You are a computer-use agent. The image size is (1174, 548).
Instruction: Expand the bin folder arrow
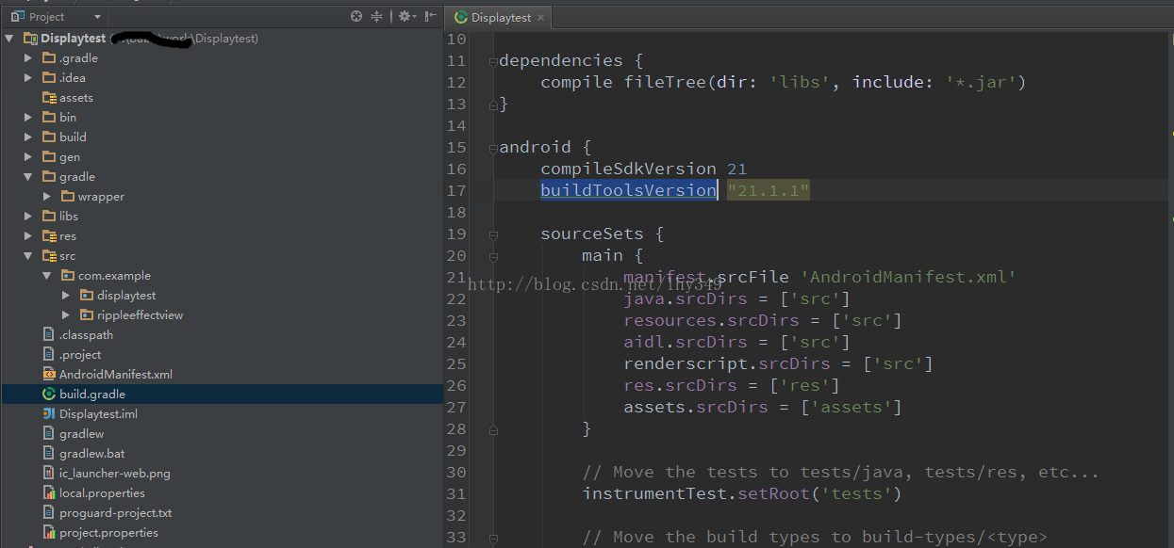tap(28, 118)
